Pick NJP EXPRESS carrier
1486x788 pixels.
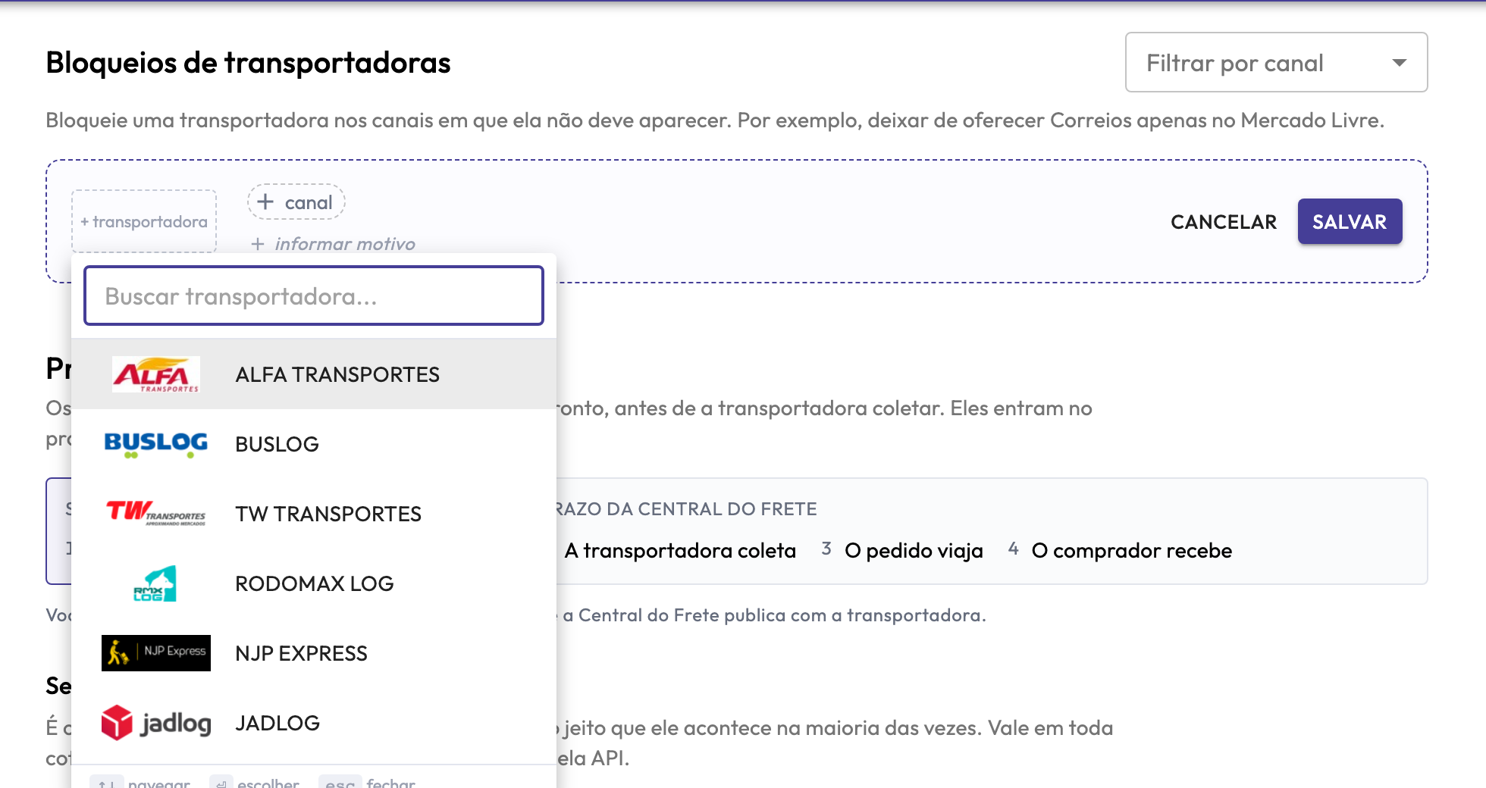(314, 653)
